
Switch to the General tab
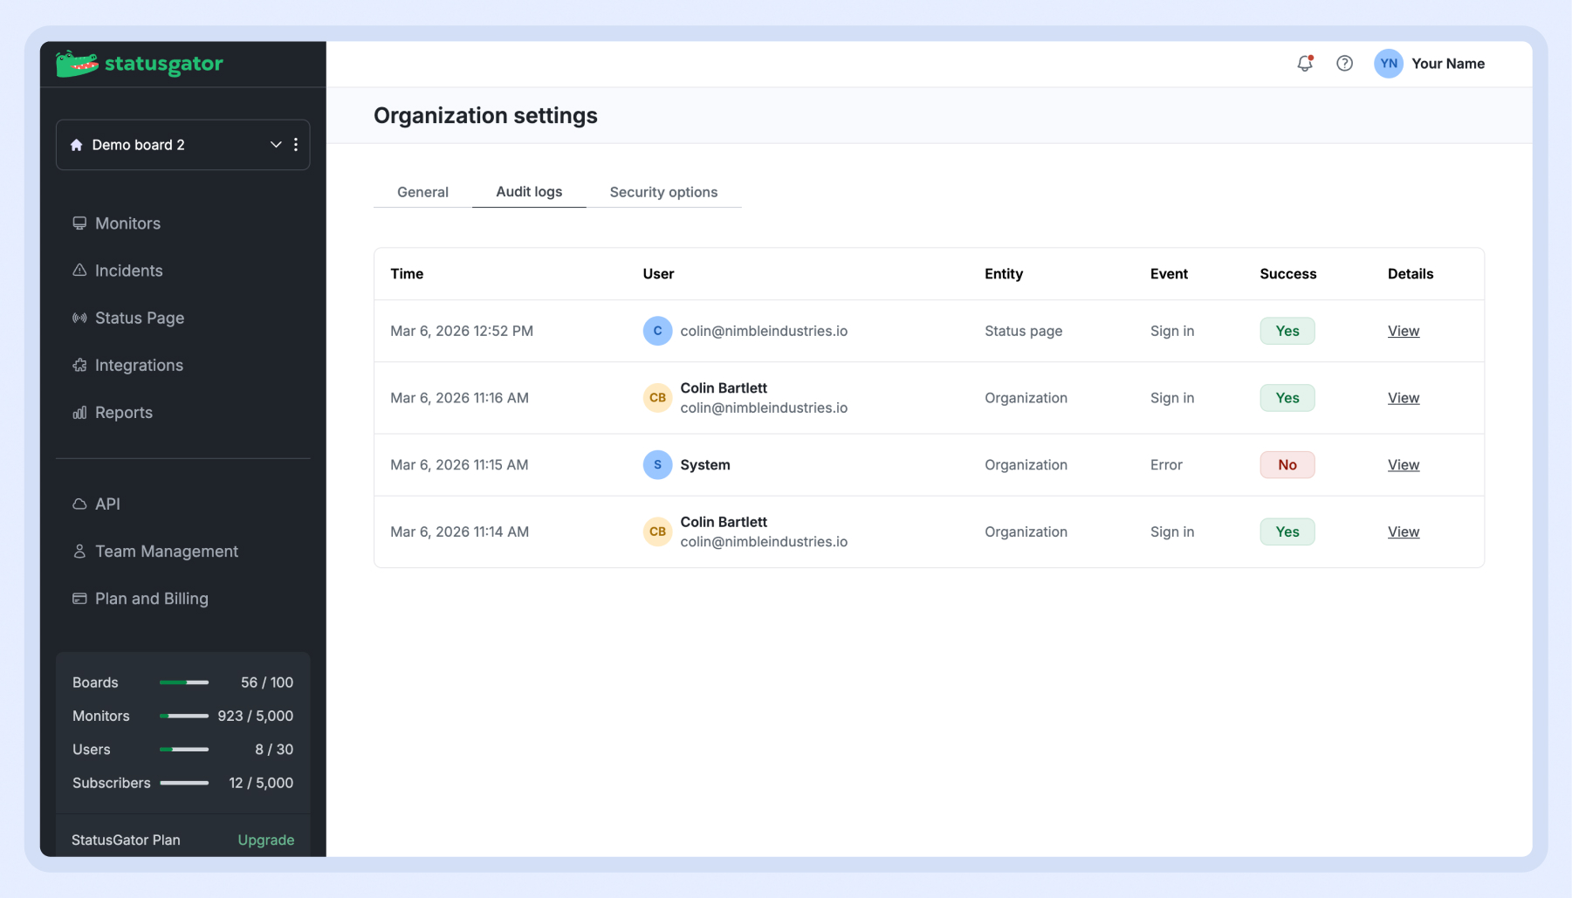(422, 192)
